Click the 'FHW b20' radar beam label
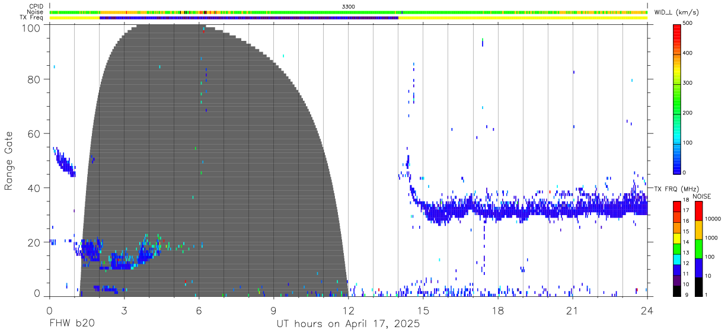The height and width of the screenshot is (336, 728). click(x=72, y=324)
